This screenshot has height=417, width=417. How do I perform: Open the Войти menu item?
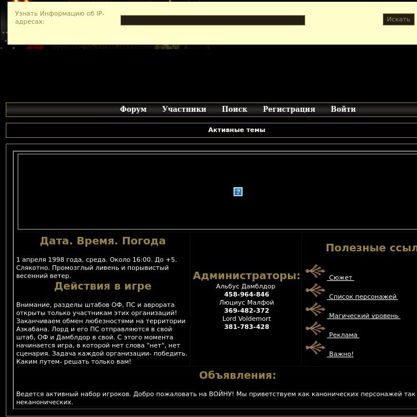pyautogui.click(x=343, y=109)
